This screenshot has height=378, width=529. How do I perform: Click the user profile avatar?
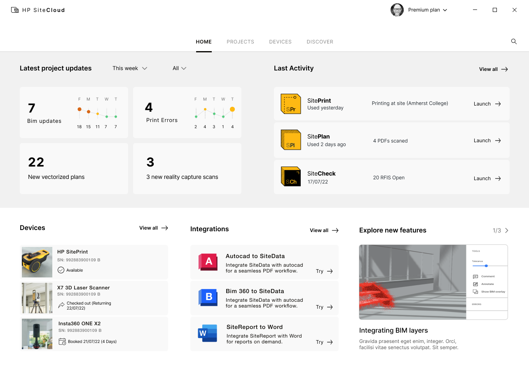point(397,10)
